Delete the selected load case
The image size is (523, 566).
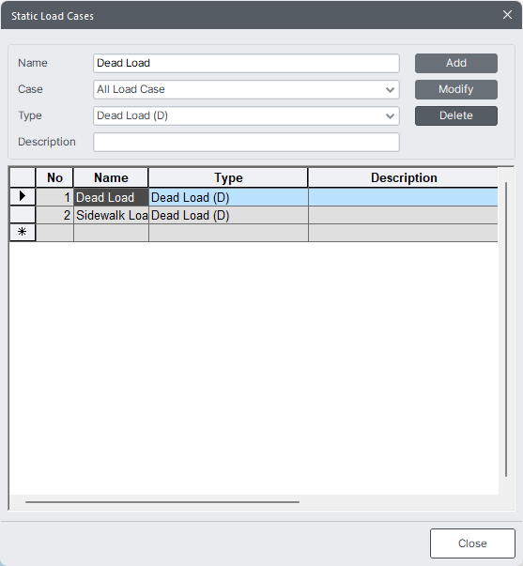click(455, 115)
